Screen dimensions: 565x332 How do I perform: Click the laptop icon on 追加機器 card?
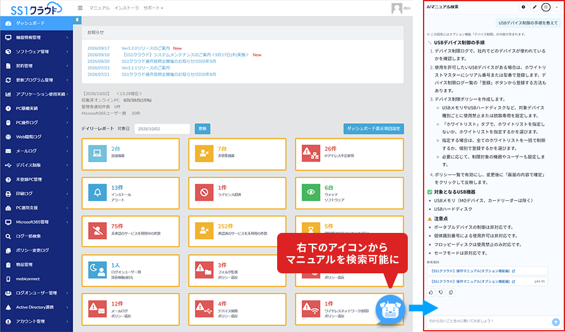click(x=97, y=154)
